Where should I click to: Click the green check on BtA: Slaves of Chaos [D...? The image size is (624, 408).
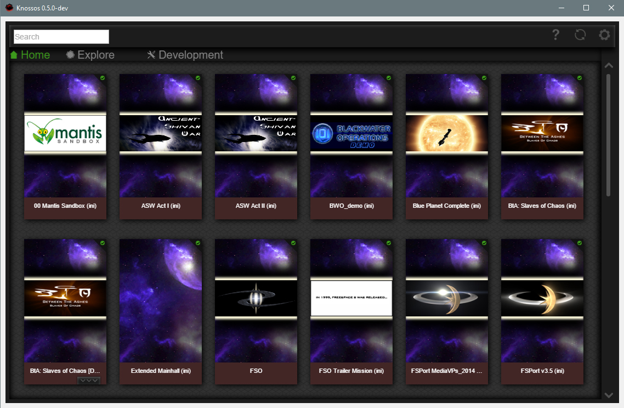(x=103, y=243)
